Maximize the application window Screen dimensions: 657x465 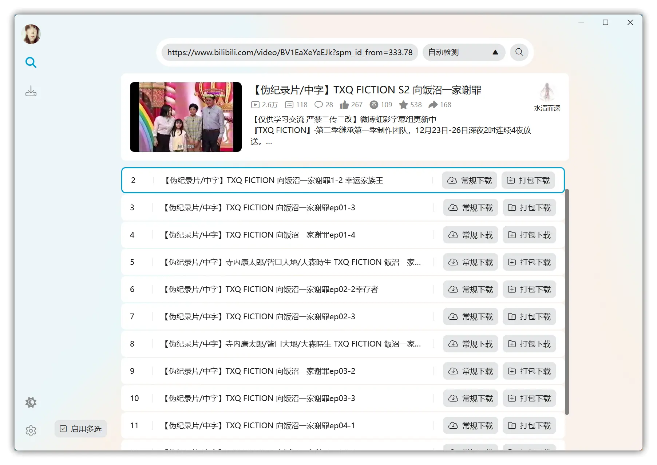[x=606, y=23]
